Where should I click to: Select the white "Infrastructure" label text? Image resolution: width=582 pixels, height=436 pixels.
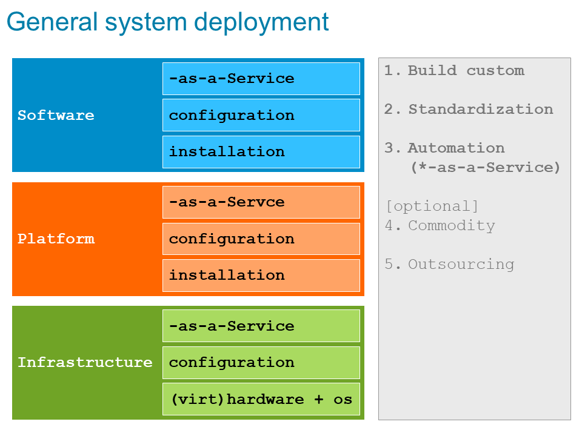pyautogui.click(x=85, y=362)
